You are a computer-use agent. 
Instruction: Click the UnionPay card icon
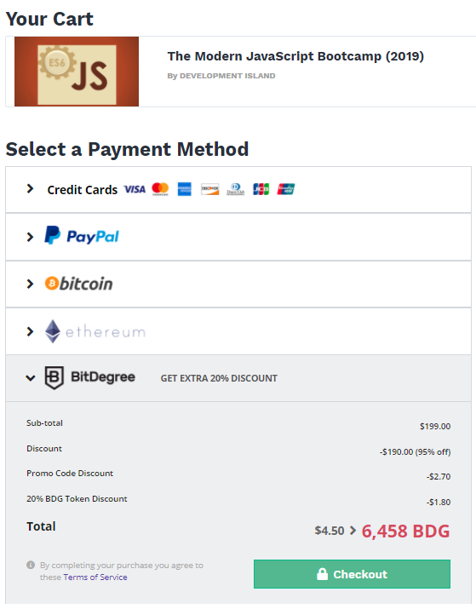click(286, 189)
